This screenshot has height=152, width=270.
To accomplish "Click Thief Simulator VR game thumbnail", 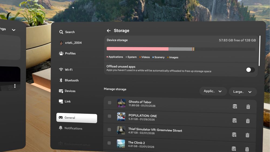I will point(121,130).
